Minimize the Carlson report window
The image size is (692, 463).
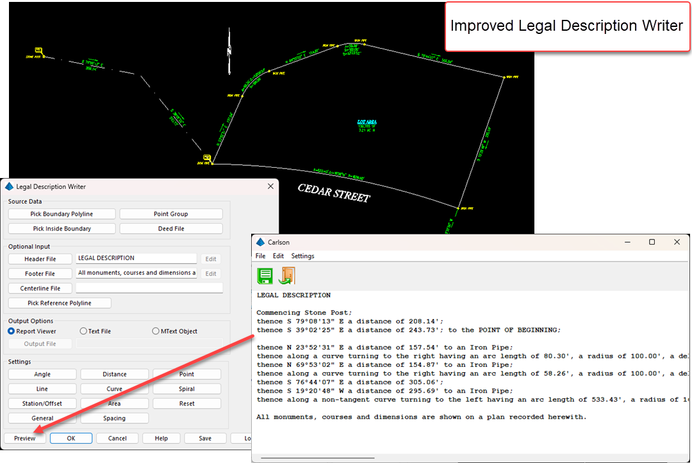[x=627, y=242]
